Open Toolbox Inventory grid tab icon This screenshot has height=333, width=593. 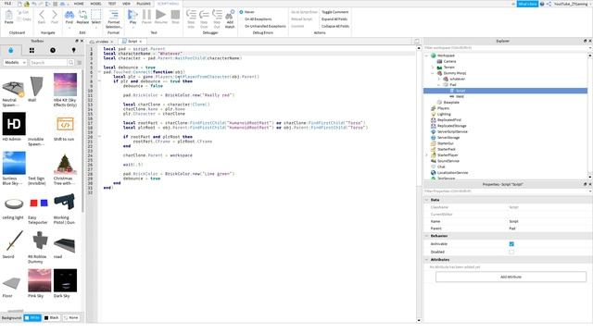[x=32, y=50]
